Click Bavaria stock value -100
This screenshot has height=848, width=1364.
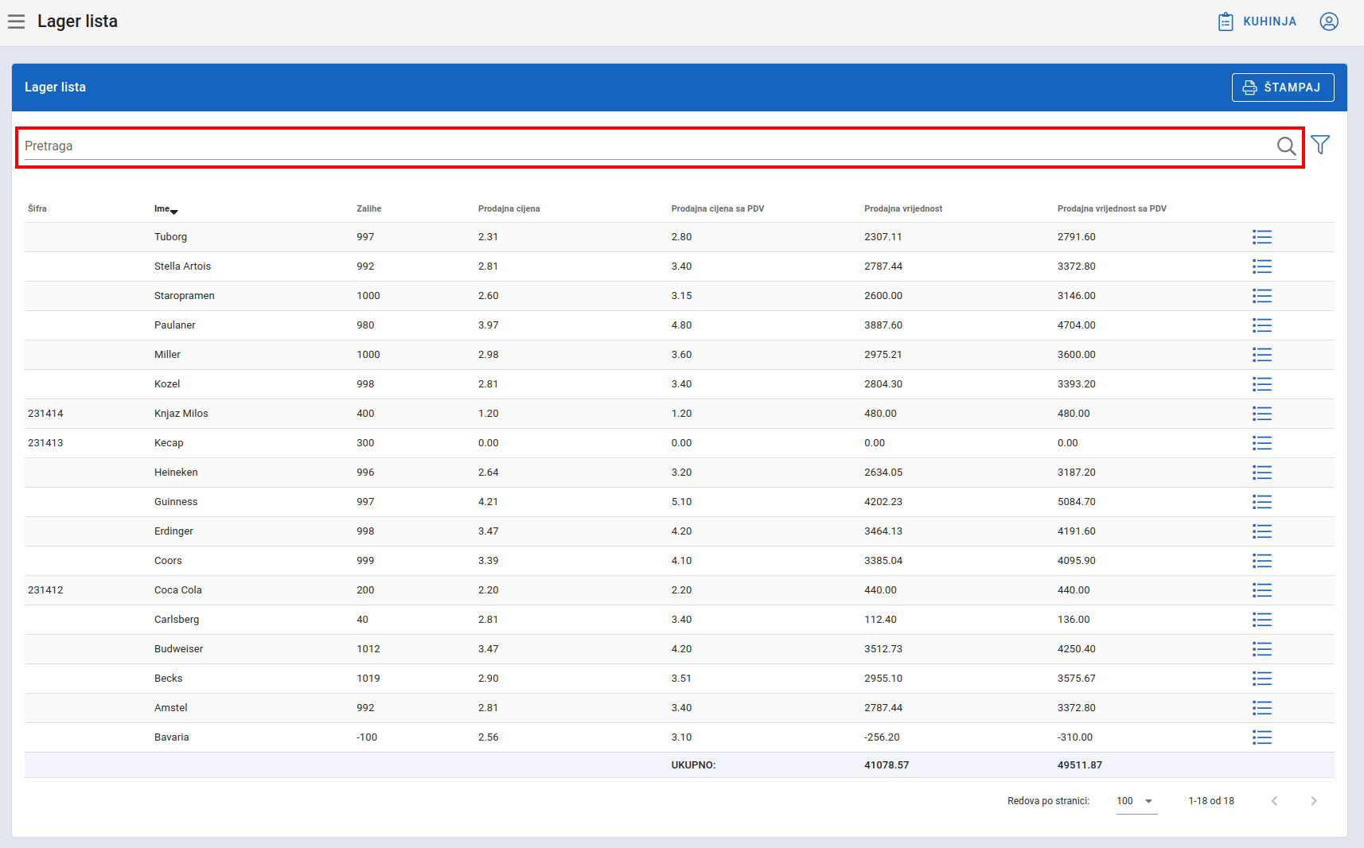coord(367,737)
